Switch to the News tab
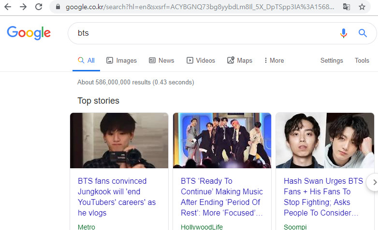This screenshot has width=378, height=230. pos(161,60)
